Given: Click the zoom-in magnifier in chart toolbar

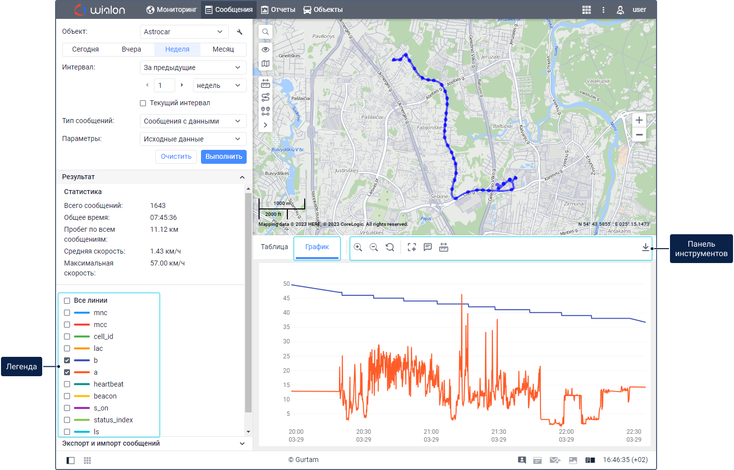Looking at the screenshot, I should pos(358,247).
